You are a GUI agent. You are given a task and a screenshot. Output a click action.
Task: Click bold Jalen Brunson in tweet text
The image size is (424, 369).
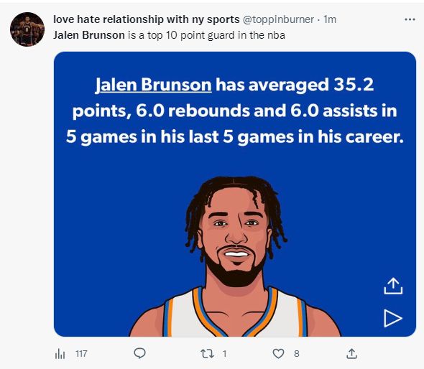(89, 35)
